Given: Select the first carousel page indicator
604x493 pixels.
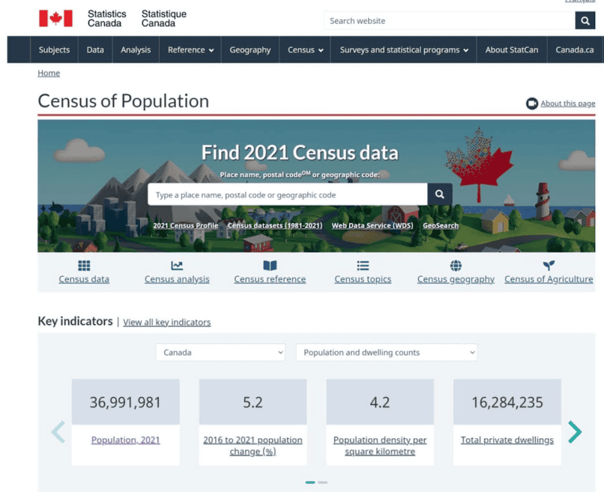Looking at the screenshot, I should (x=310, y=482).
